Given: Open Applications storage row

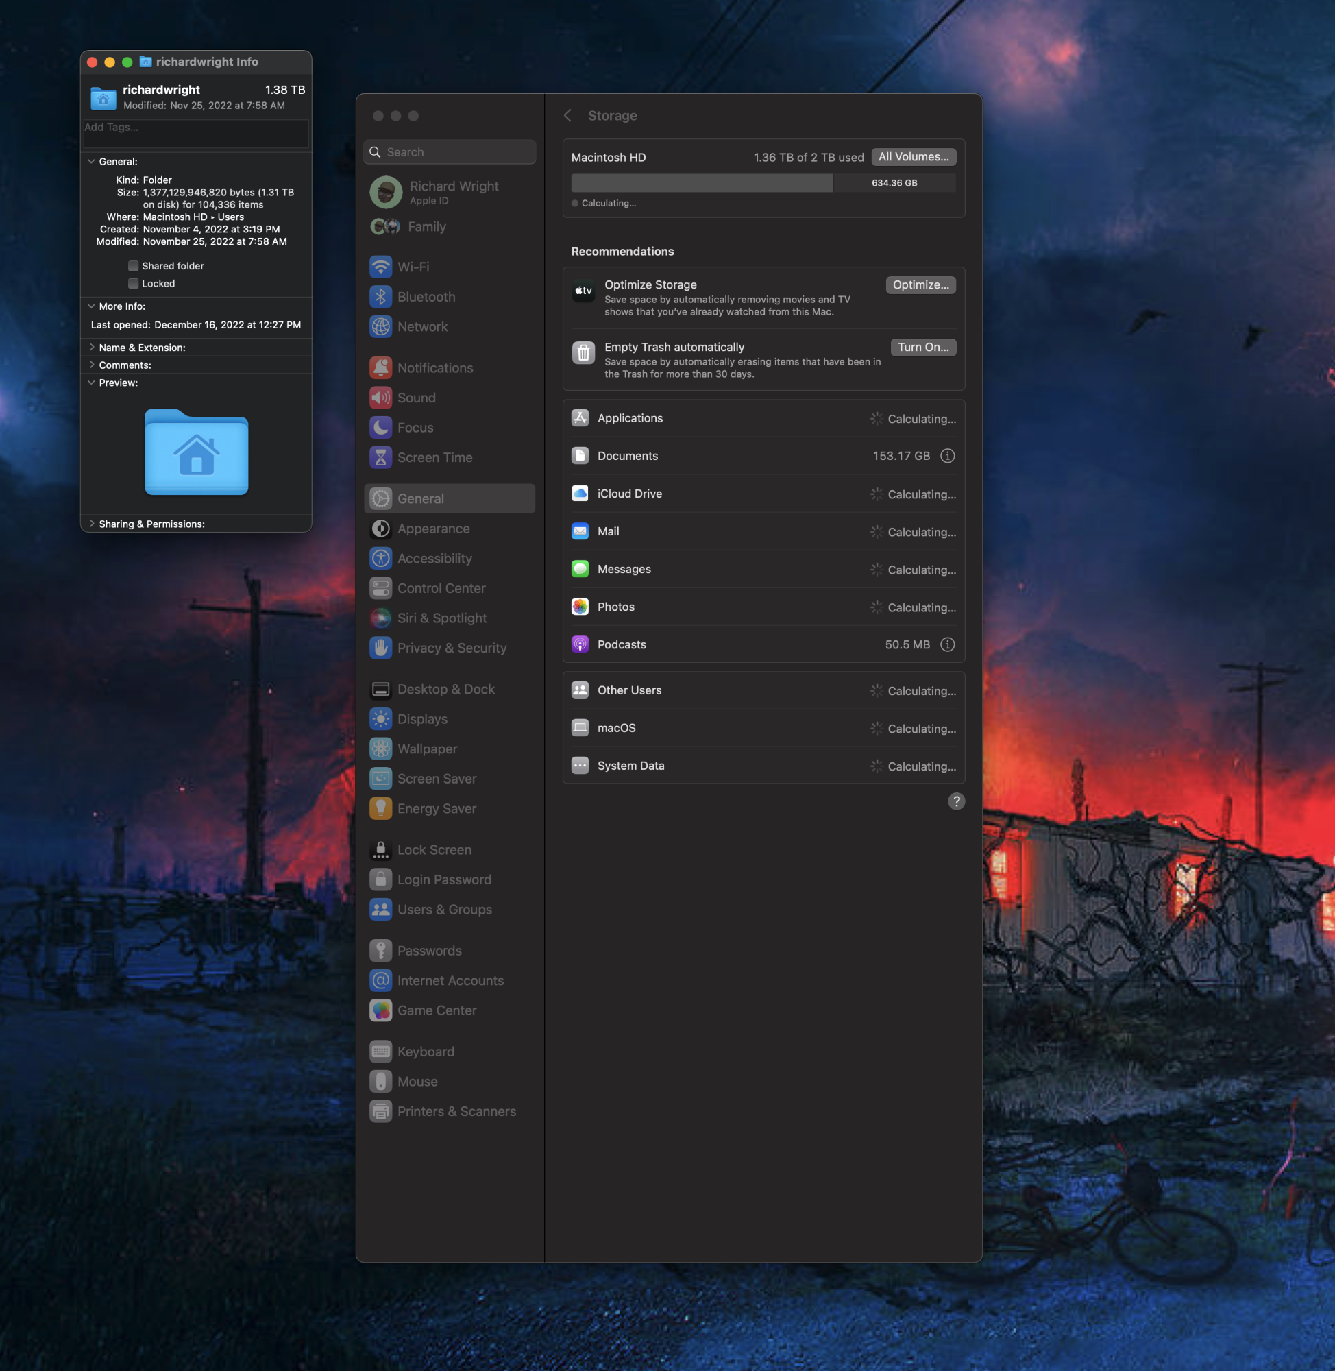Looking at the screenshot, I should click(x=763, y=418).
